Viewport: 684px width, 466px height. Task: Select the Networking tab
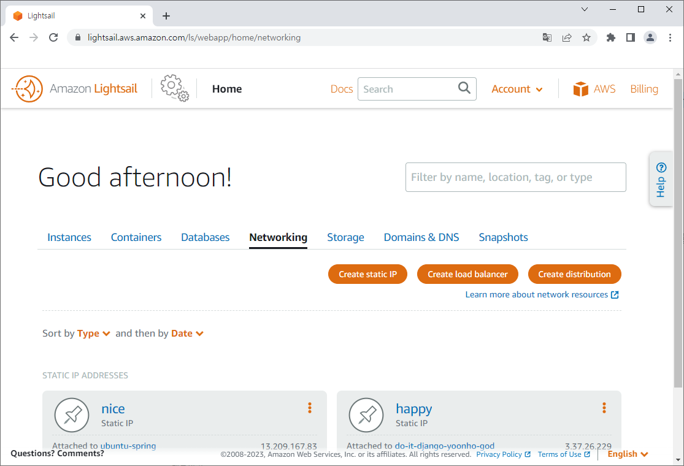(x=279, y=237)
